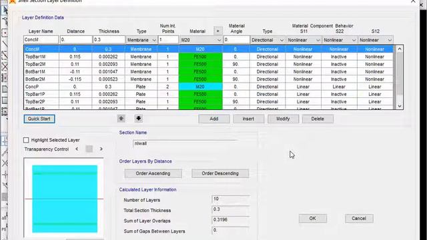Viewport: 427px width, 240px height.
Task: Select the TopBar1M layer row
Action: [x=209, y=57]
